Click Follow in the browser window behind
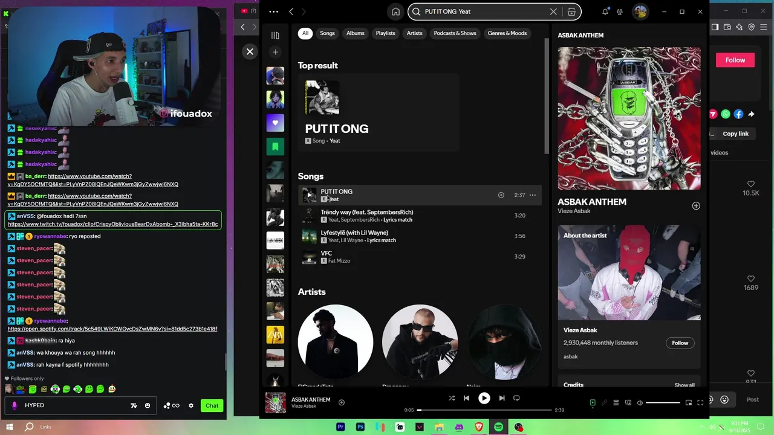 pos(735,60)
